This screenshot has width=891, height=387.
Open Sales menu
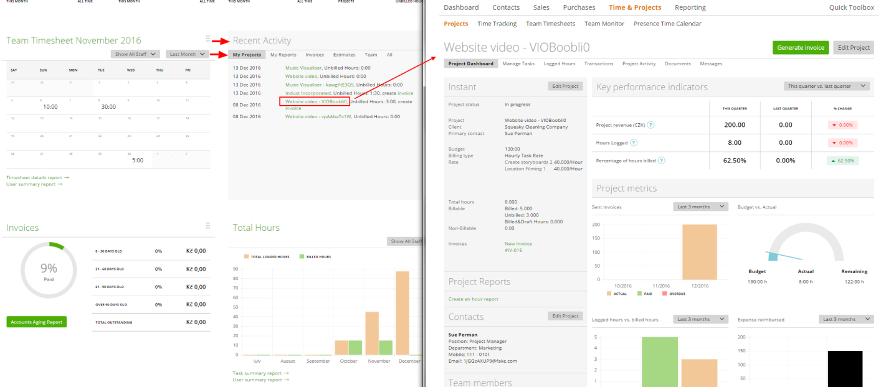(x=541, y=7)
